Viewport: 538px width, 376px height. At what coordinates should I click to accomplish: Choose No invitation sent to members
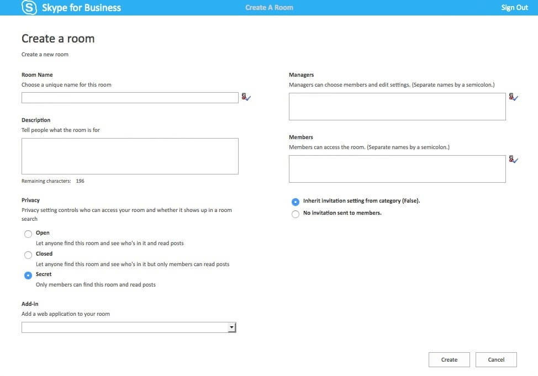point(295,214)
